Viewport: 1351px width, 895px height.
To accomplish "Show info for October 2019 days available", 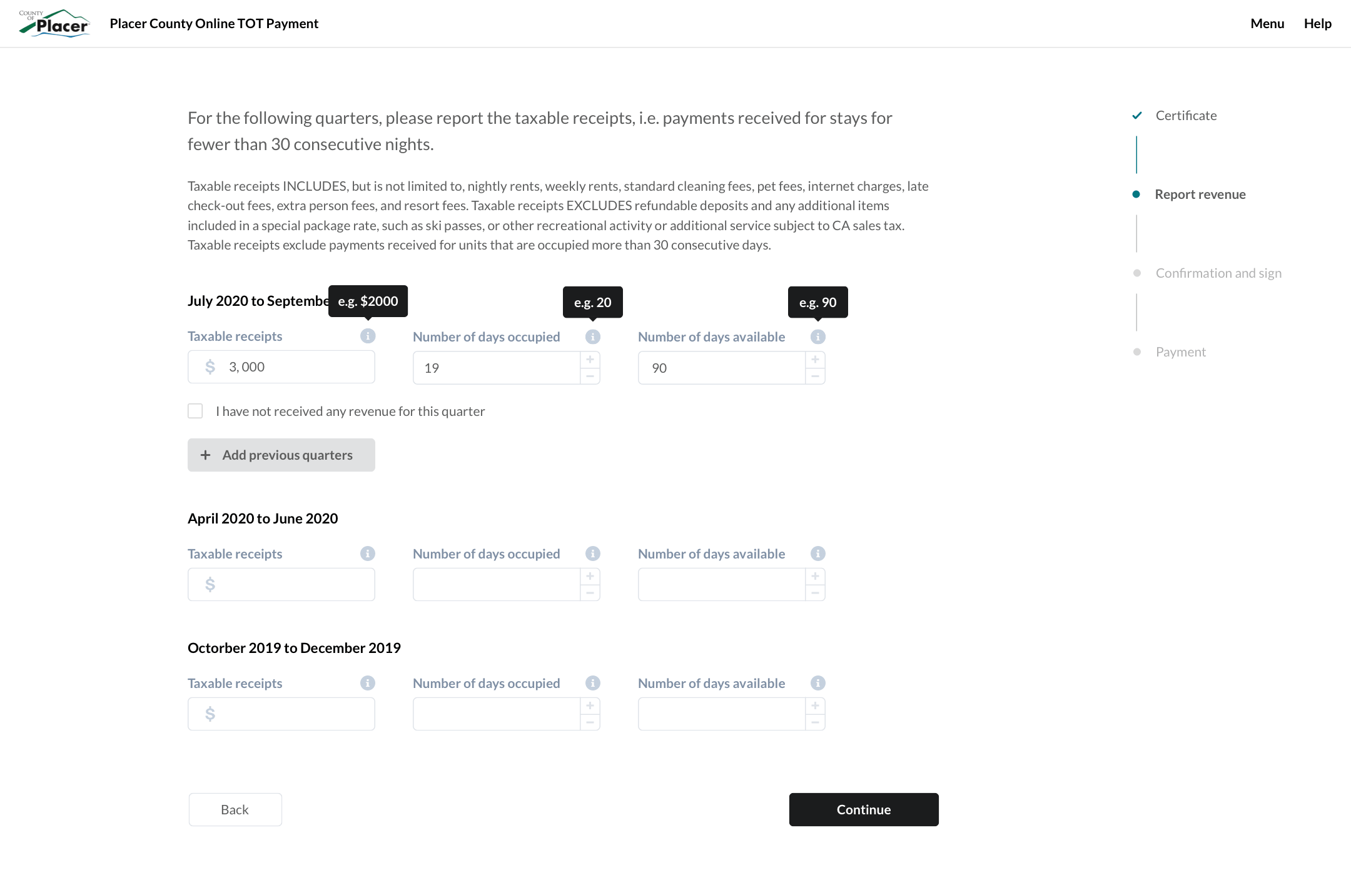I will pos(818,682).
